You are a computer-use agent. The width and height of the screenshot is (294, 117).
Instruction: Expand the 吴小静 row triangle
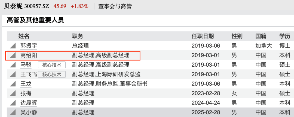click(x=13, y=112)
